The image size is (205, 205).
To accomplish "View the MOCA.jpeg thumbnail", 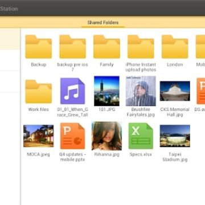I will click(x=38, y=136).
